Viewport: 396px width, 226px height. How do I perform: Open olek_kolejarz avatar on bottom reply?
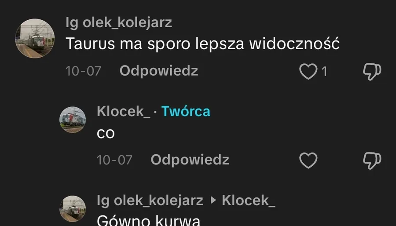(73, 208)
